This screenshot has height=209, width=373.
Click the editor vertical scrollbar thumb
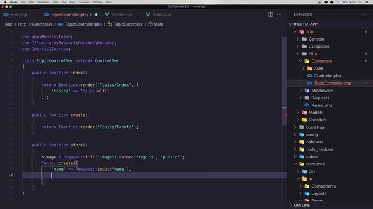[x=284, y=81]
